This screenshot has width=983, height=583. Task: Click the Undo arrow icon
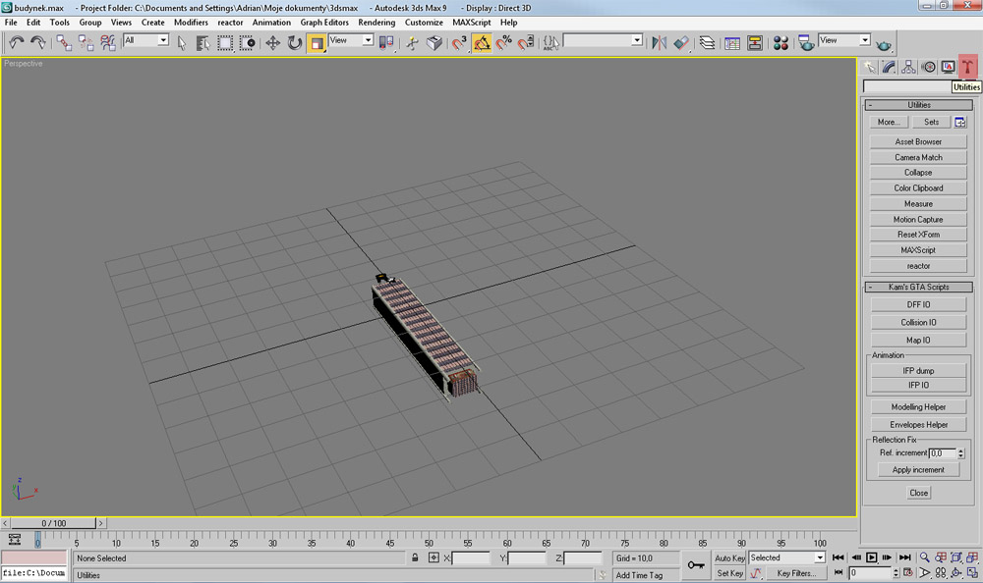16,42
